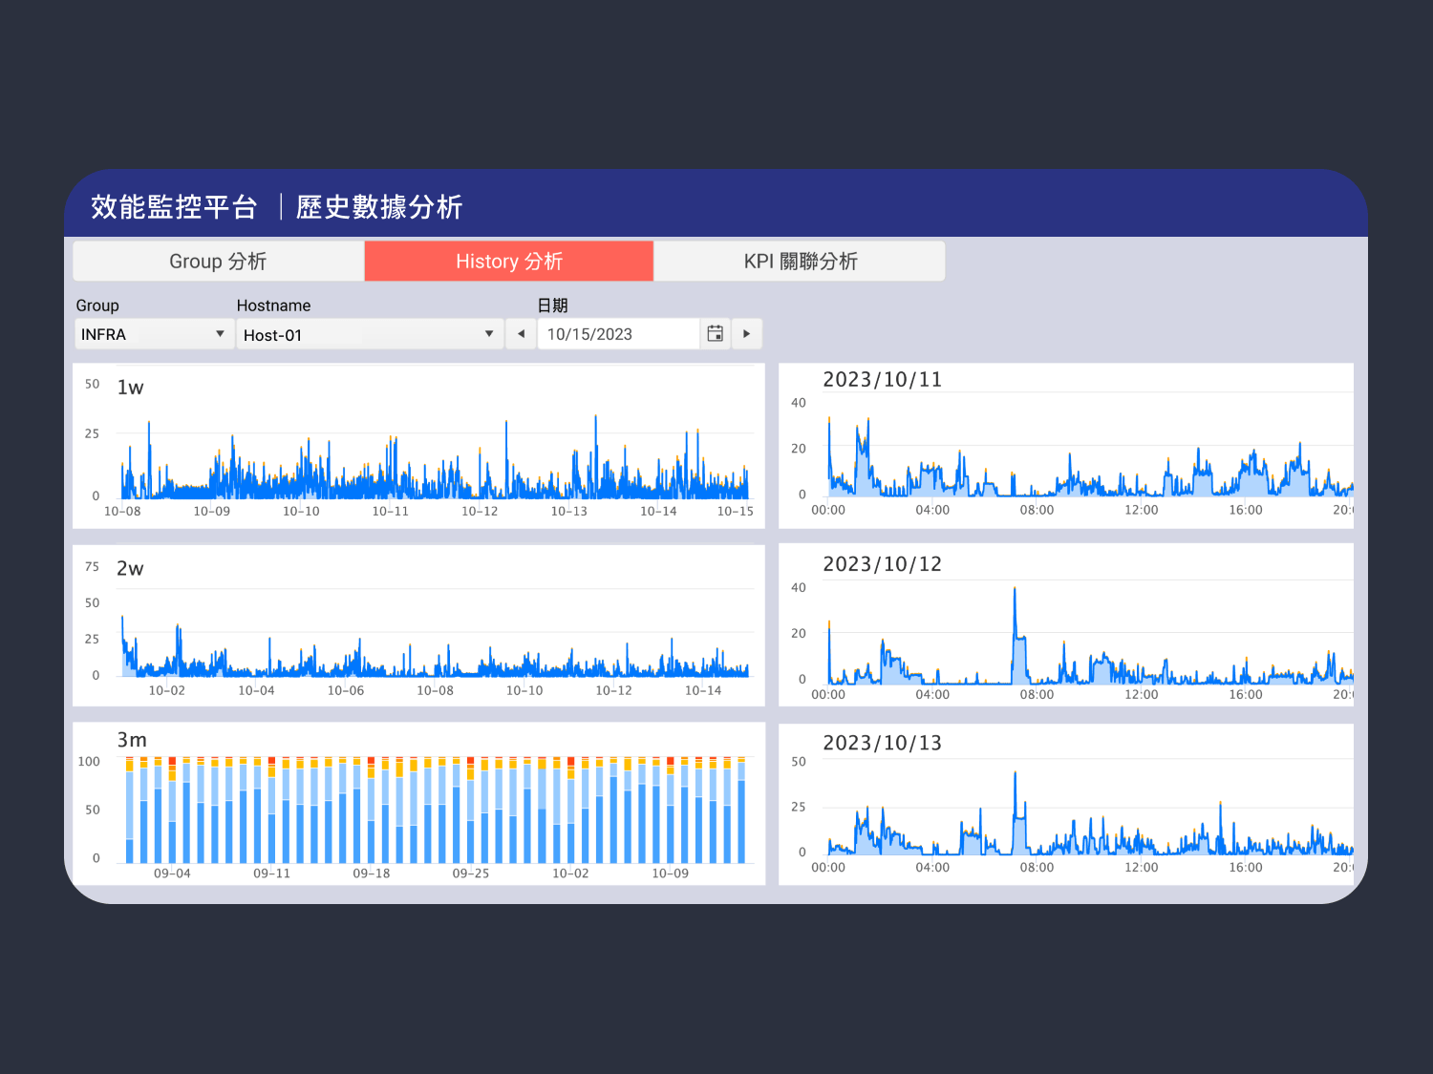1433x1074 pixels.
Task: Open the calendar date picker icon
Action: pyautogui.click(x=715, y=334)
